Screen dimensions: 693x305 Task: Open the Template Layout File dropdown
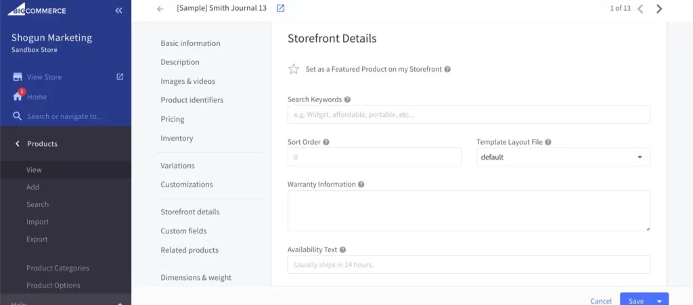563,157
